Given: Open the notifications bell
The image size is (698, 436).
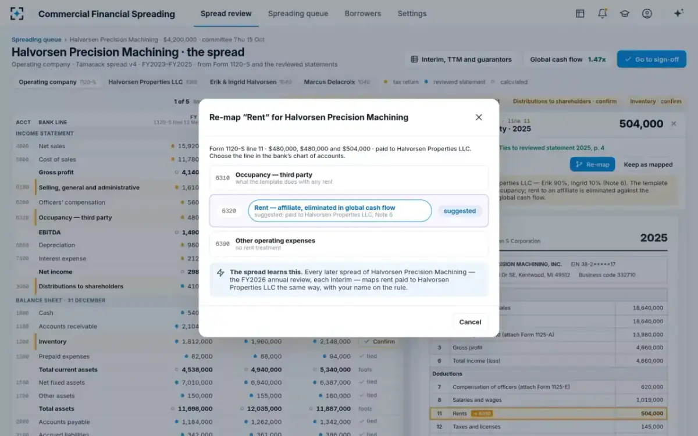Looking at the screenshot, I should click(603, 13).
